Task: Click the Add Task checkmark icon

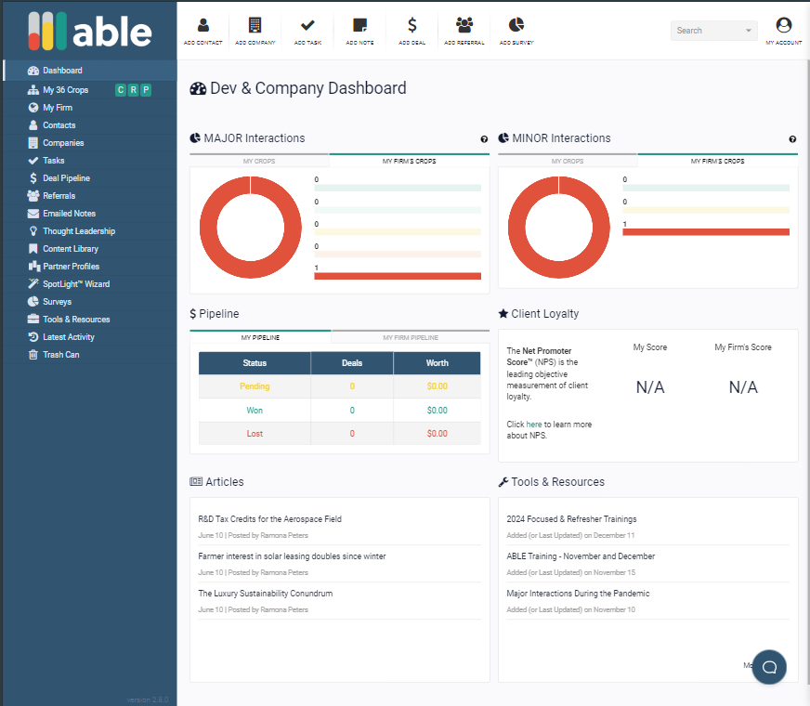Action: tap(307, 25)
